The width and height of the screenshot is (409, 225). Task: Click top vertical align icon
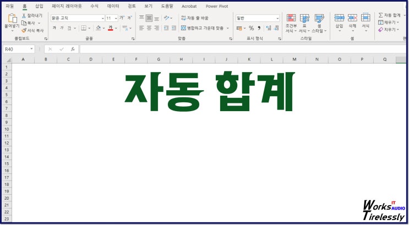[141, 18]
